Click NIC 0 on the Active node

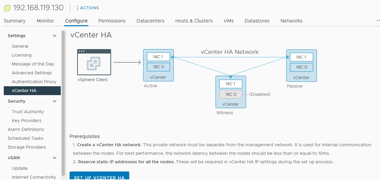coord(158,67)
